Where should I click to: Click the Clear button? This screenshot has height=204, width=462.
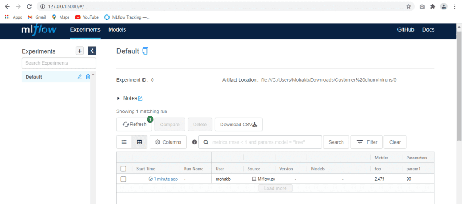click(x=395, y=142)
